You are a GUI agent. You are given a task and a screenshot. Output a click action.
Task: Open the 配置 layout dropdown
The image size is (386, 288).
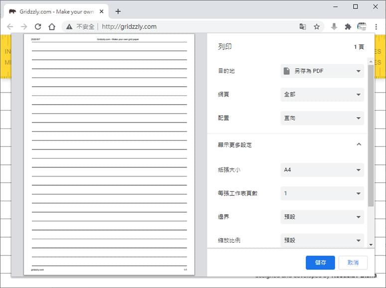(x=322, y=118)
